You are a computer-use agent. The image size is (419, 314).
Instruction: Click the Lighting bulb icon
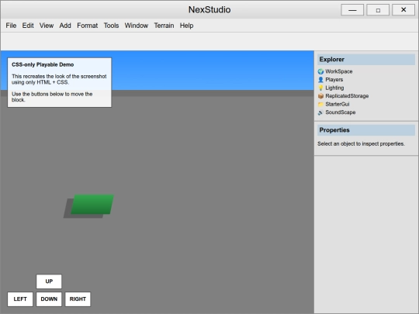pos(320,88)
